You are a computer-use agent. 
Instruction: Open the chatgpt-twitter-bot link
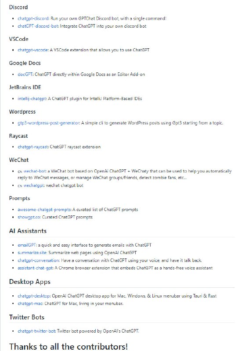pos(37,331)
